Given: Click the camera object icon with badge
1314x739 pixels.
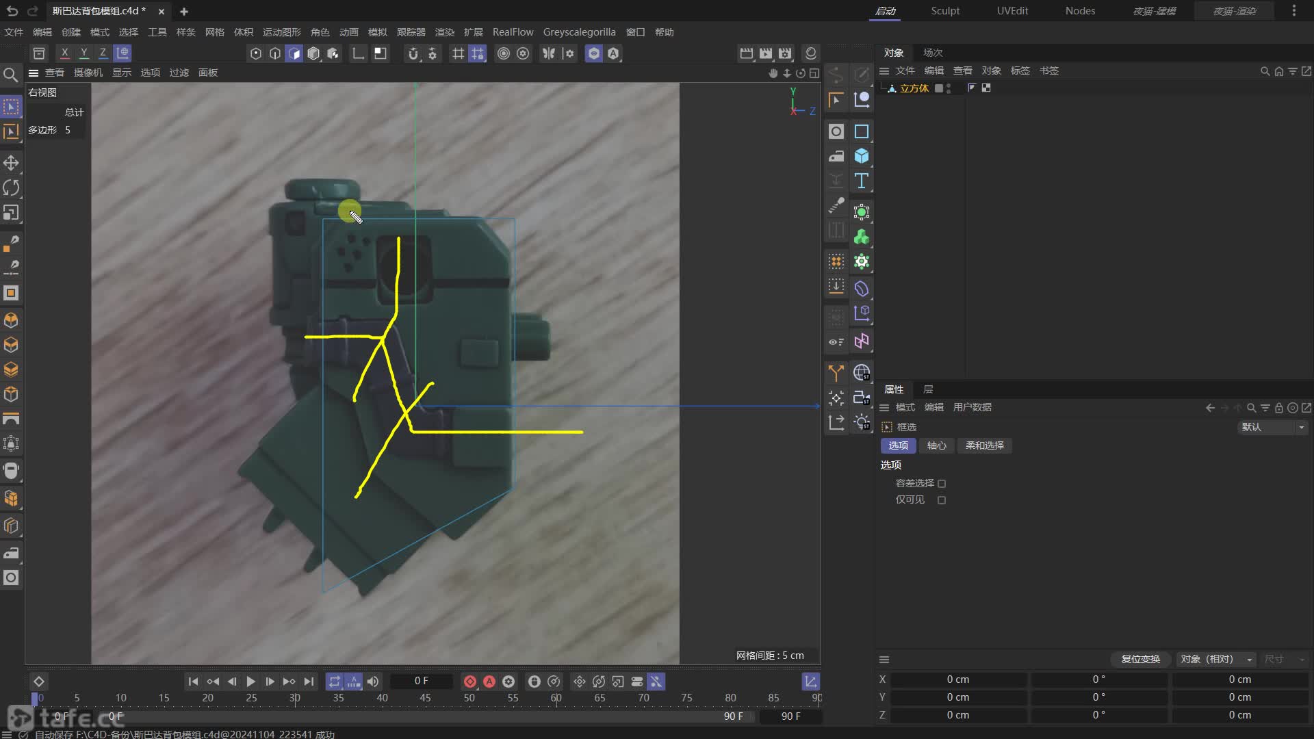Looking at the screenshot, I should coord(862,398).
